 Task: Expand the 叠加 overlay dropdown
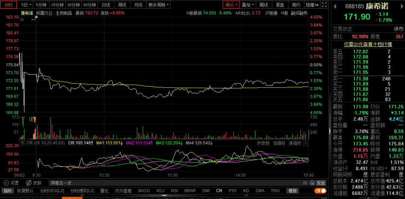point(248,5)
